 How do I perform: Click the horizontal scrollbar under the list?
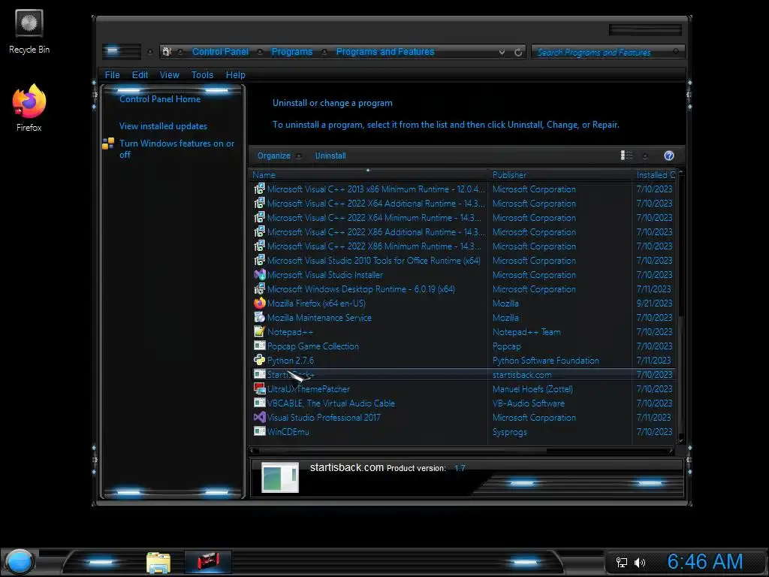461,450
